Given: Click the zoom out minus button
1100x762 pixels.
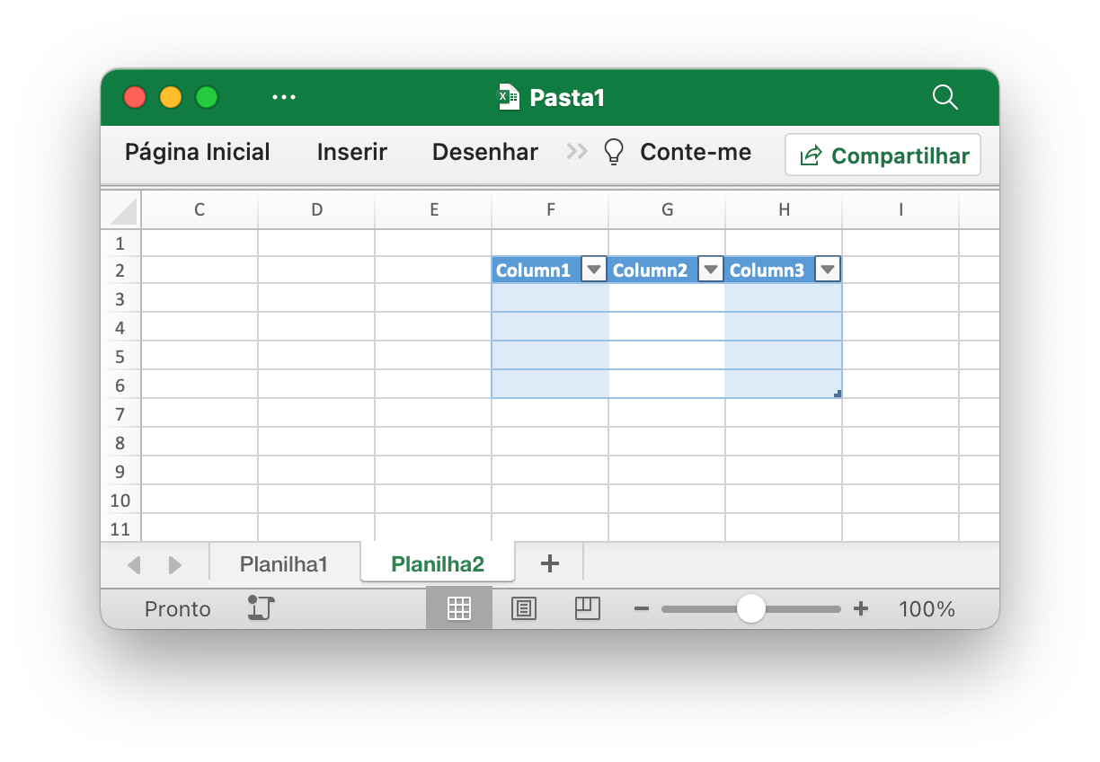Looking at the screenshot, I should tap(642, 608).
